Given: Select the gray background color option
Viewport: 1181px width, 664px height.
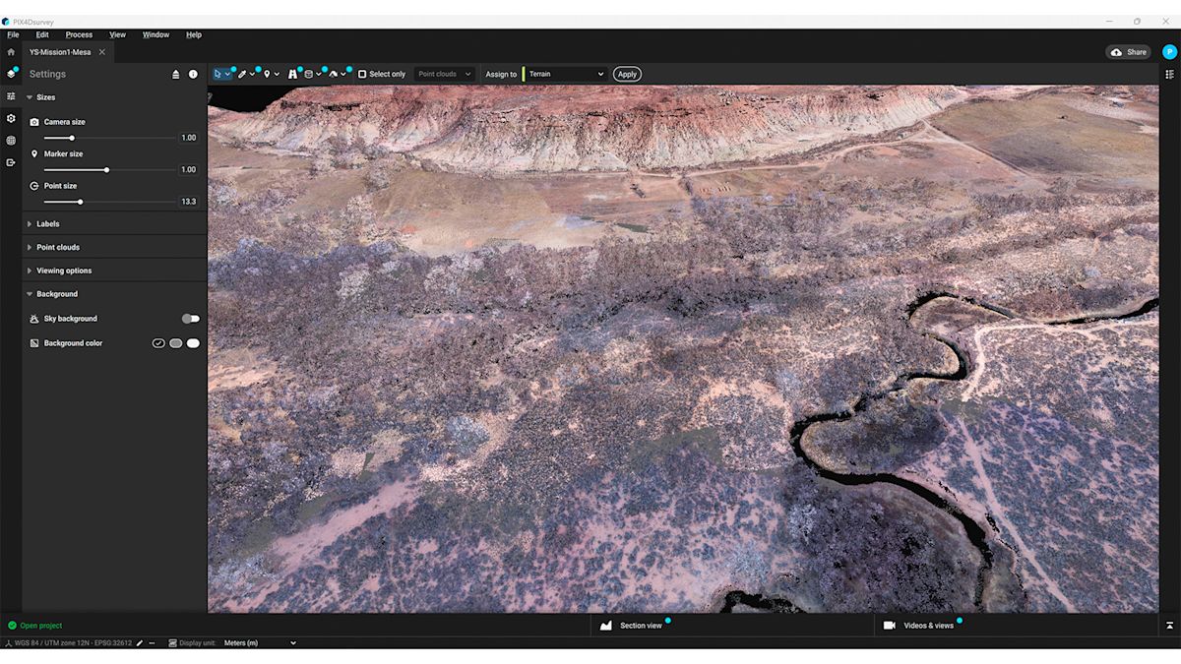Looking at the screenshot, I should pos(177,342).
